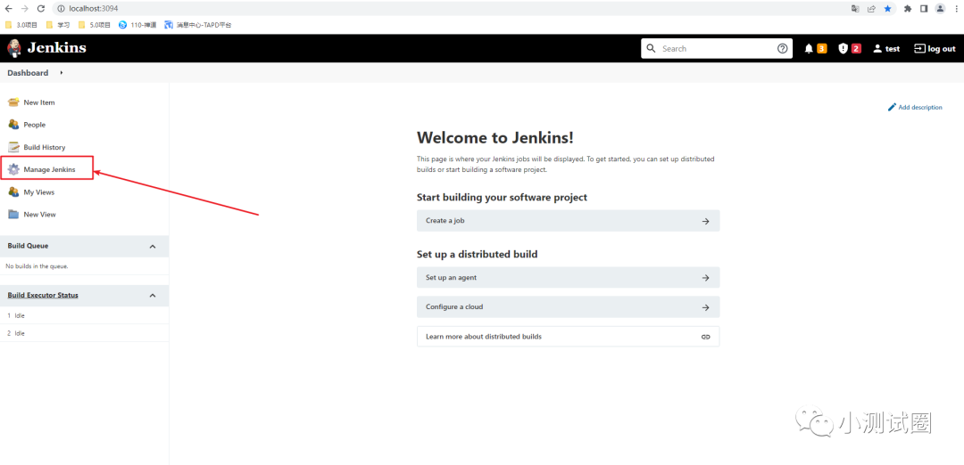Click the arrow on Configure a cloud

[706, 307]
